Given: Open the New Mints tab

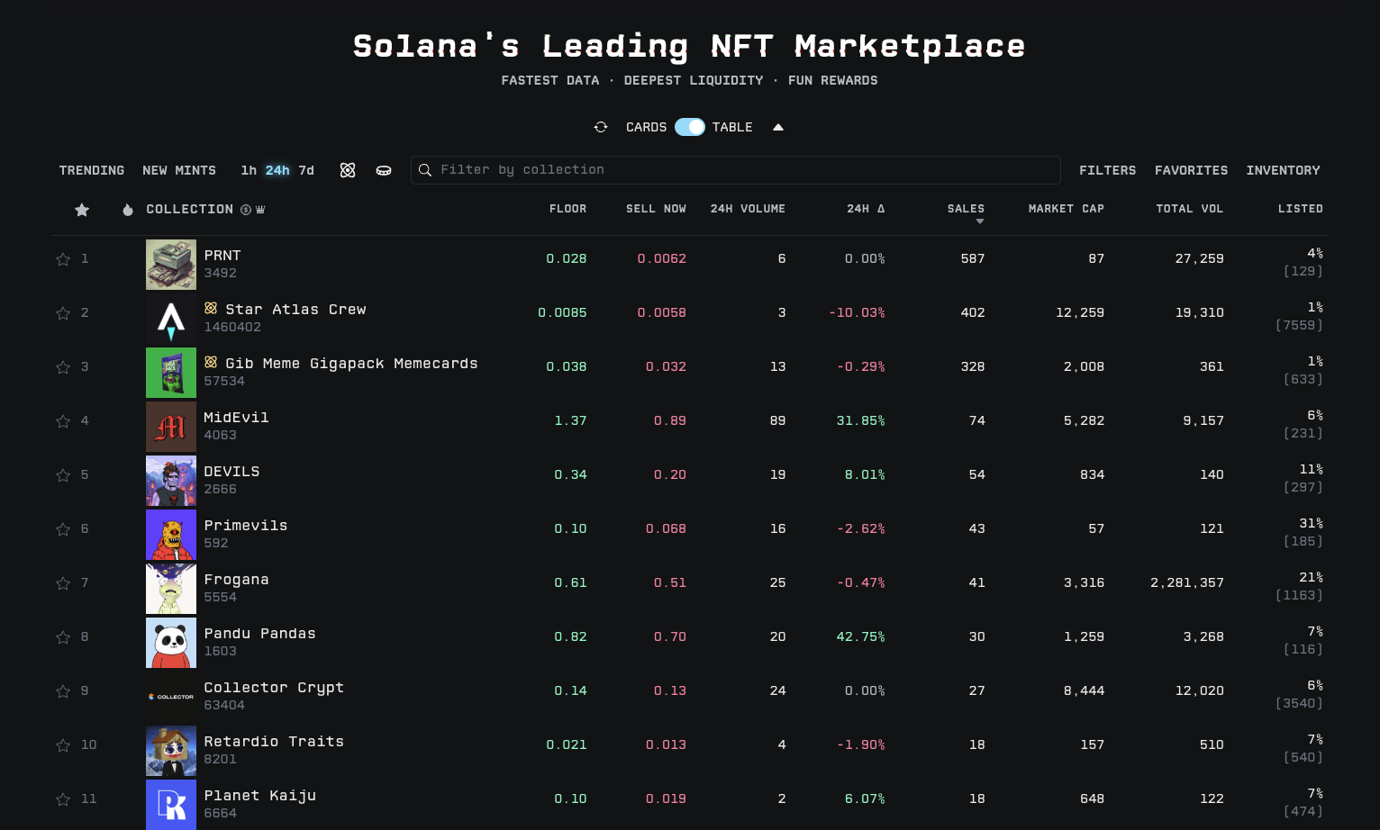Looking at the screenshot, I should click(x=179, y=170).
